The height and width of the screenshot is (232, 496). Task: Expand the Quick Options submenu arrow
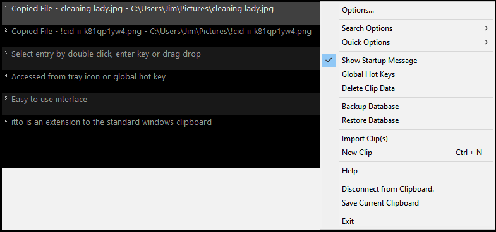(486, 42)
